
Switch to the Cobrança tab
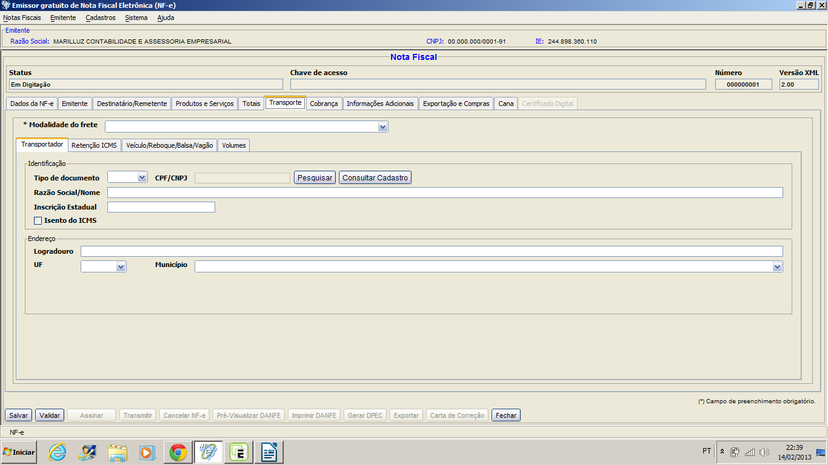[x=324, y=104]
